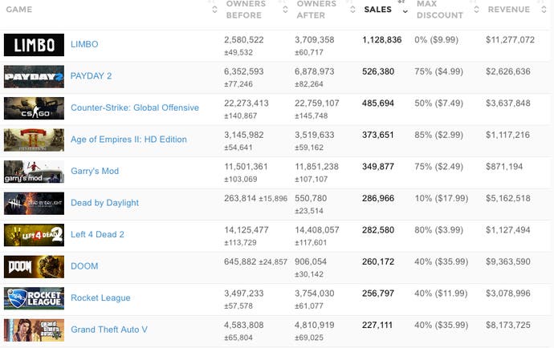This screenshot has width=554, height=348.
Task: Select GTA V revenue $8,173,725
Action: pyautogui.click(x=507, y=326)
